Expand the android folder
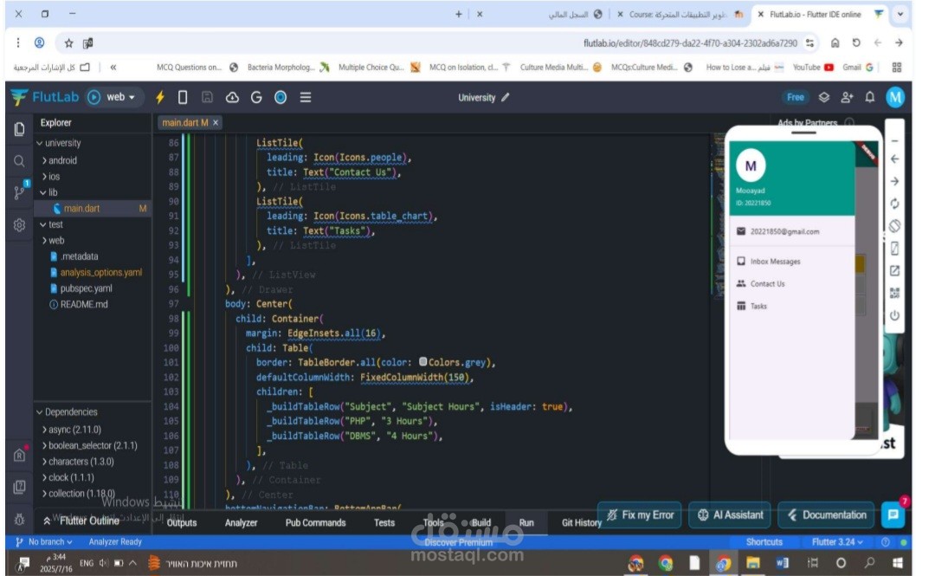The width and height of the screenshot is (935, 576). (45, 160)
